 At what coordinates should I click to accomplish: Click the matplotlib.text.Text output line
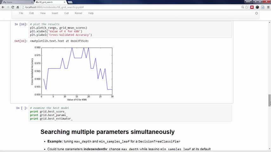pyautogui.click(x=59, y=41)
